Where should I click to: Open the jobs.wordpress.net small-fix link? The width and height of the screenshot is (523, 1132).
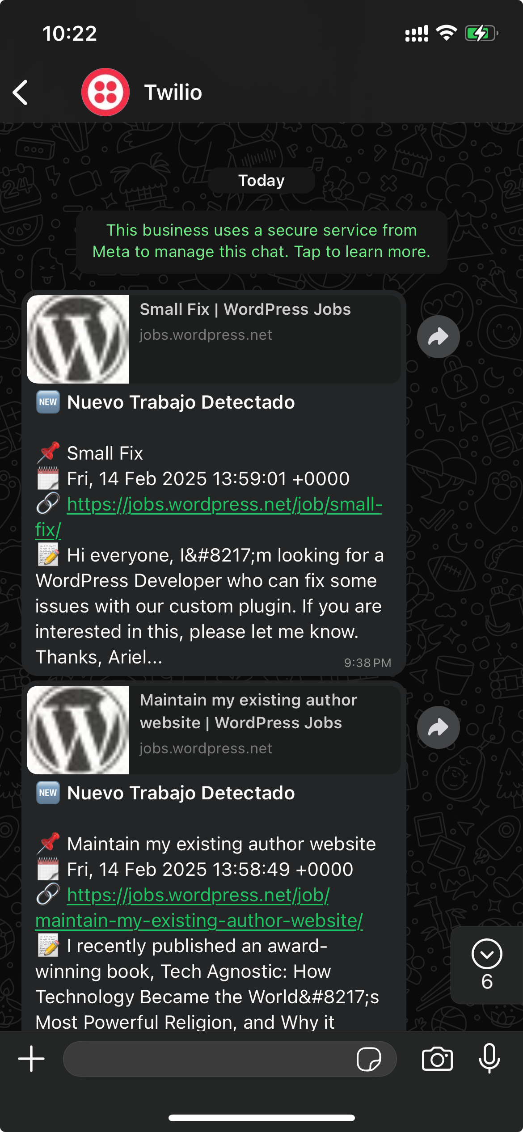tap(209, 517)
